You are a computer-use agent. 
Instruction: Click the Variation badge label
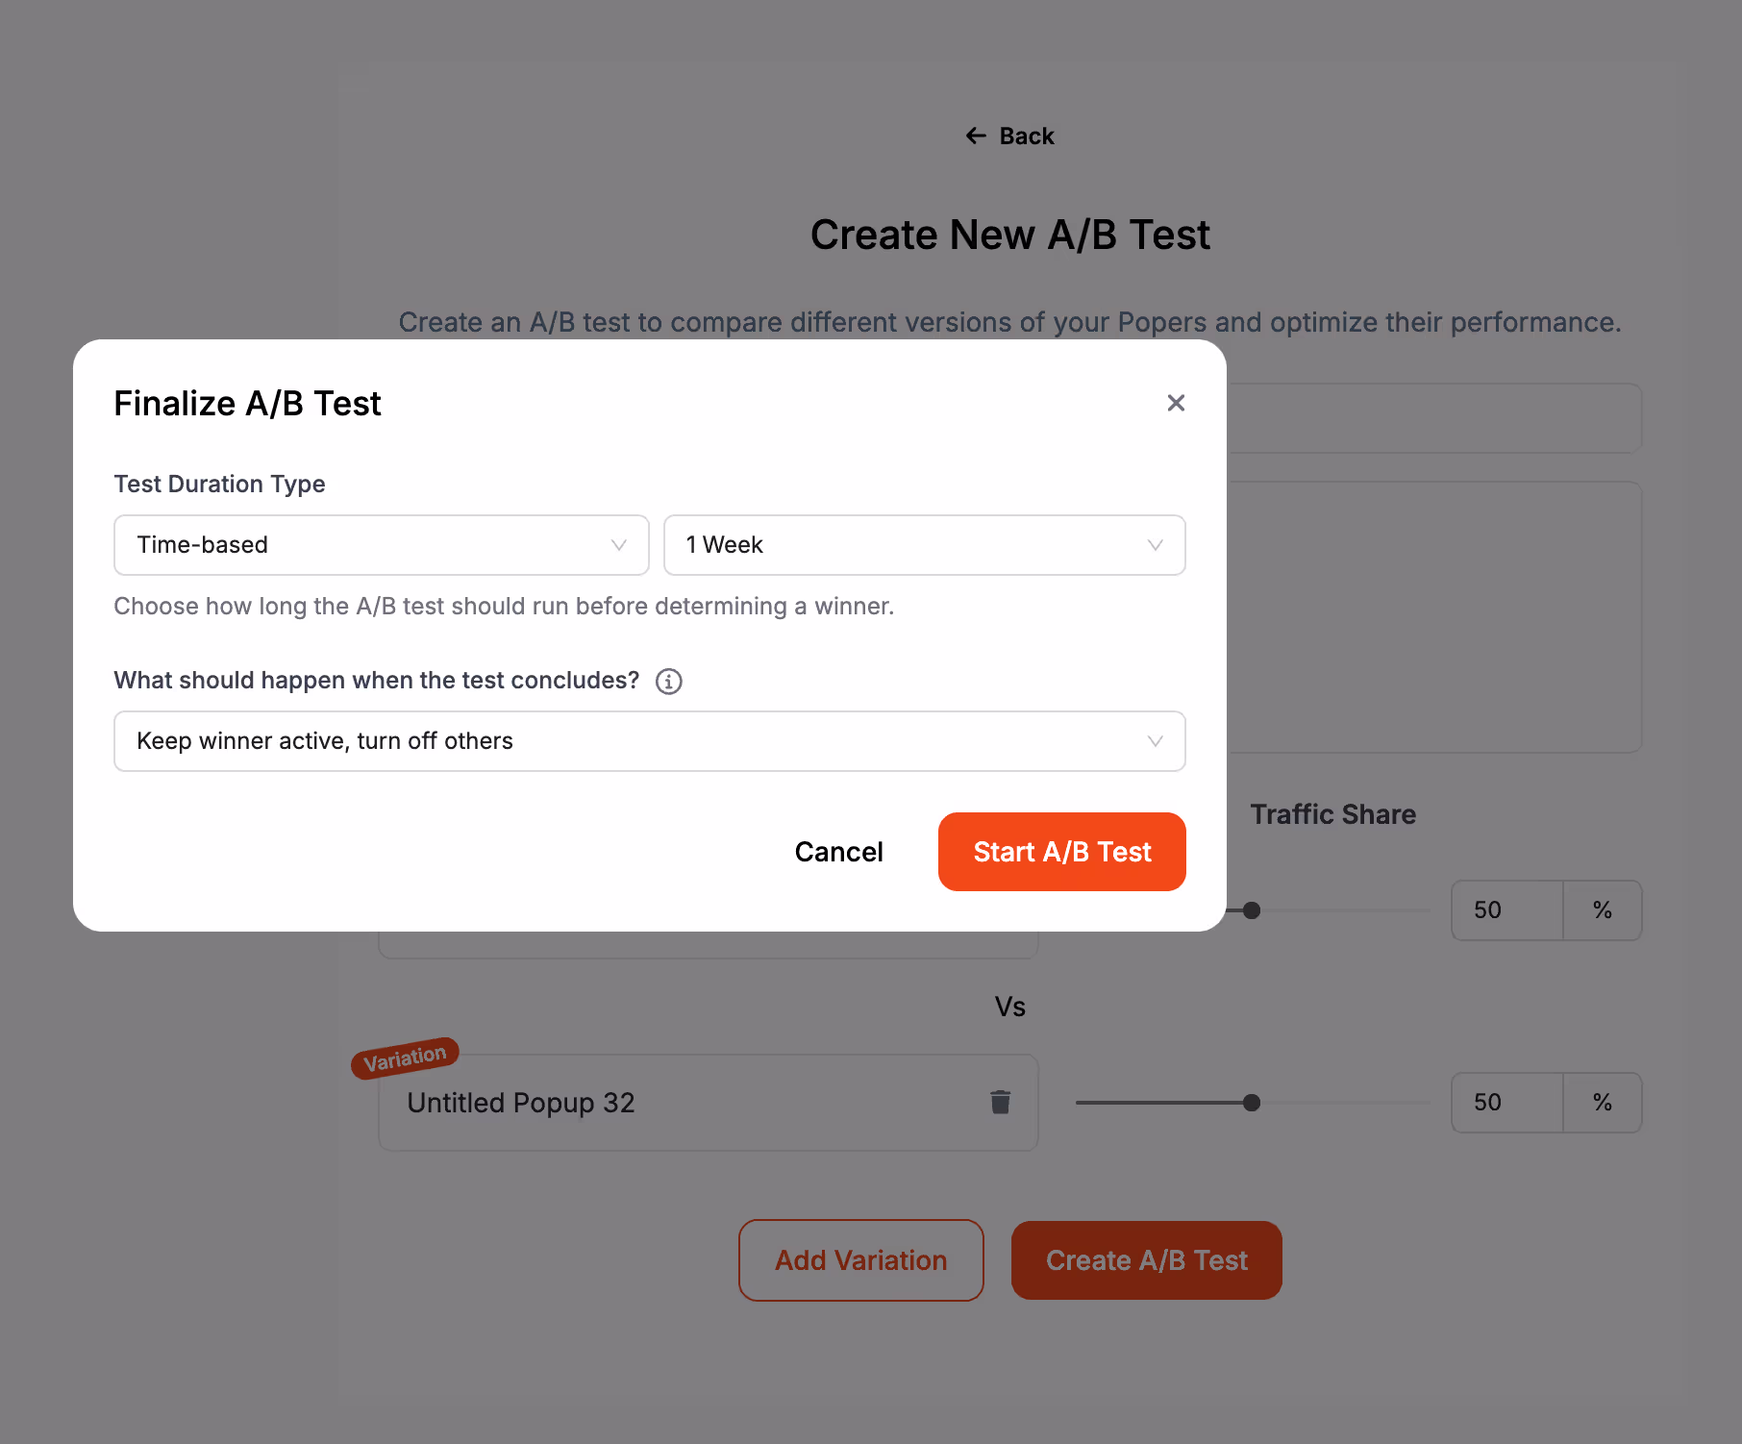[404, 1055]
